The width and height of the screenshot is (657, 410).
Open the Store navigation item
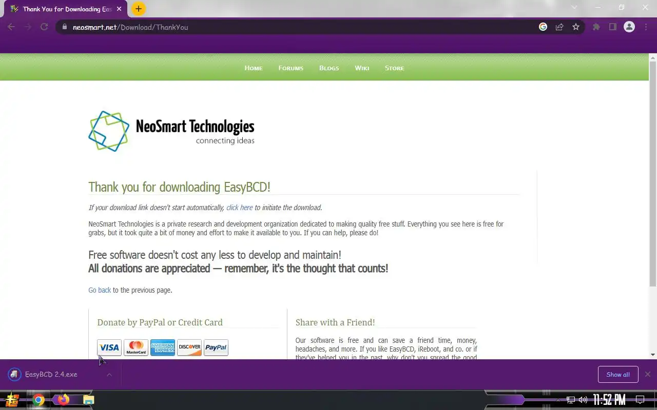[x=394, y=68]
